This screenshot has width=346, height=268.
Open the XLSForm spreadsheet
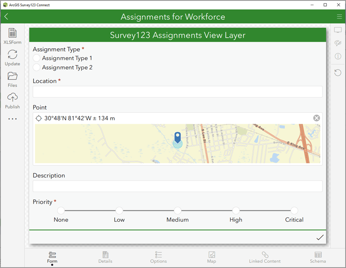13,36
